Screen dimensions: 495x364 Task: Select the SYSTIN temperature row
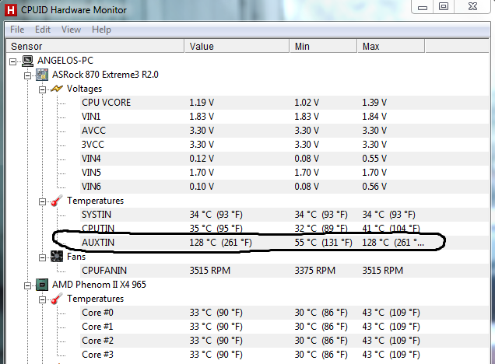pyautogui.click(x=284, y=215)
